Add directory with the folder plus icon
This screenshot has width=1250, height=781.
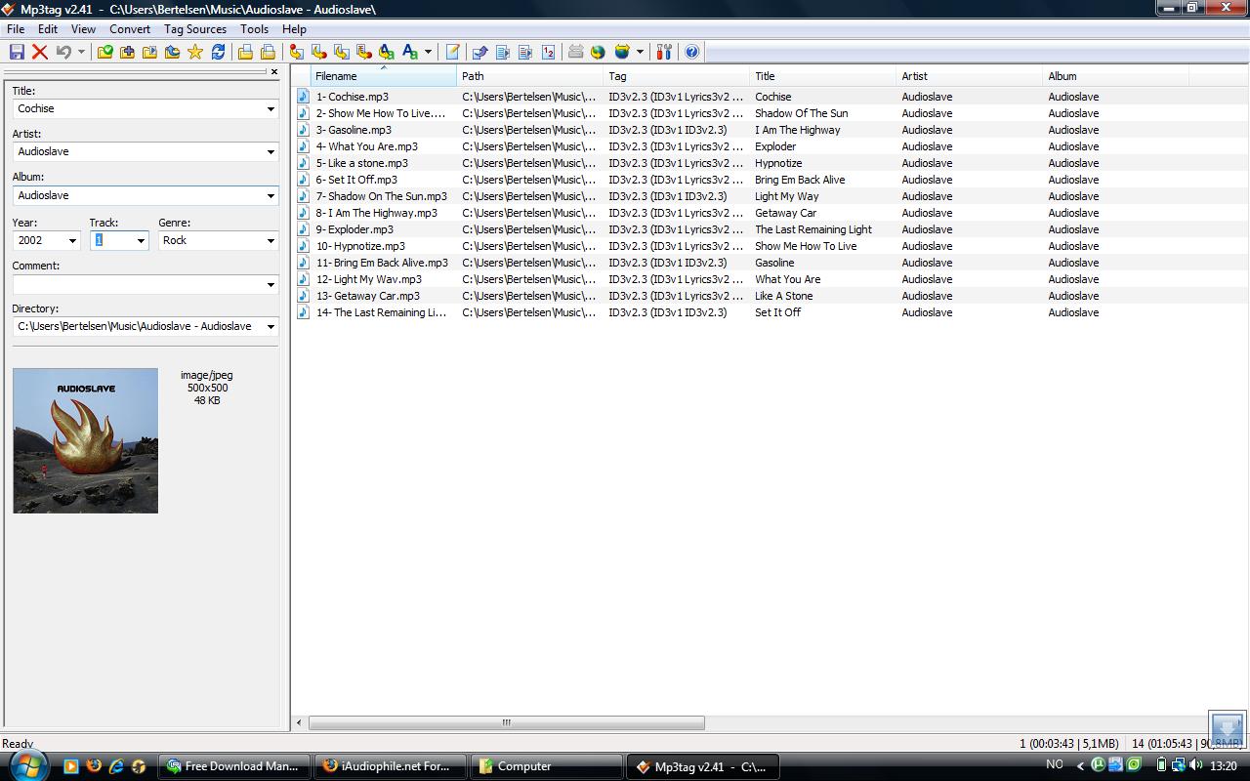127,52
